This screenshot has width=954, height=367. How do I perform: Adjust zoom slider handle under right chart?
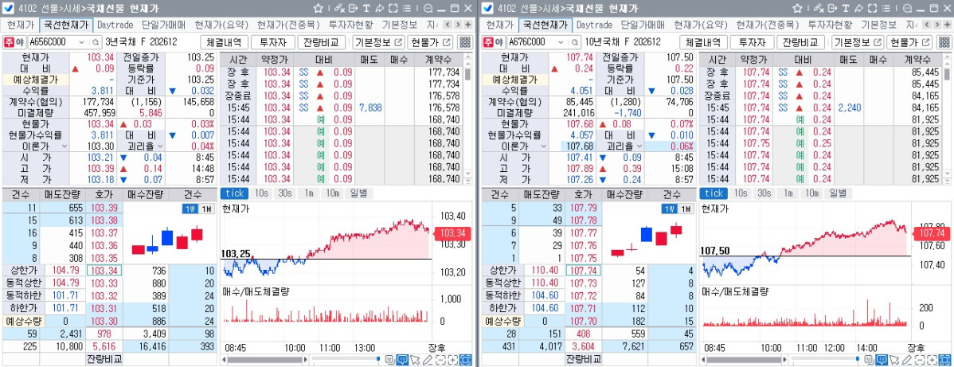(x=858, y=359)
